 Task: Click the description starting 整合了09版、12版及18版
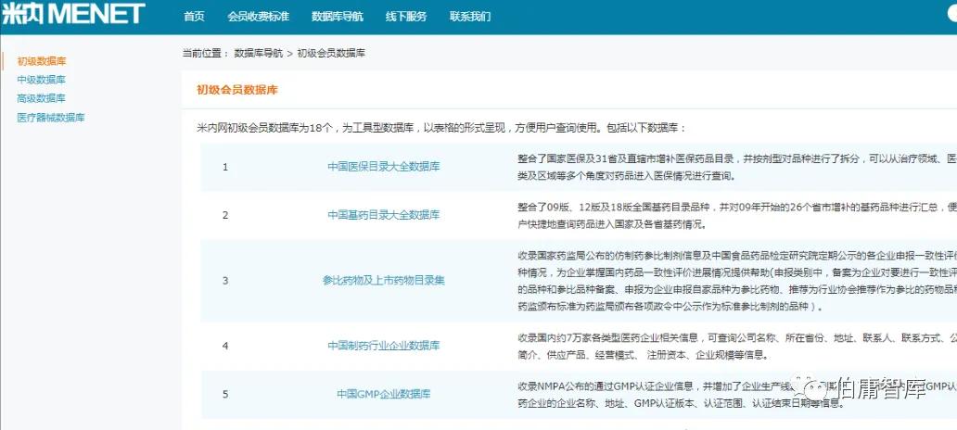point(736,215)
